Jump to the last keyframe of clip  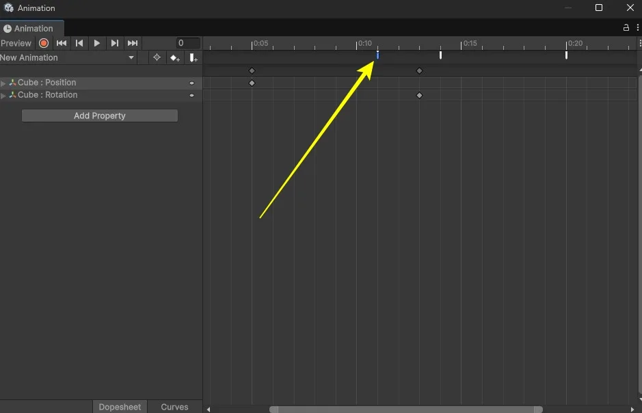click(x=133, y=43)
